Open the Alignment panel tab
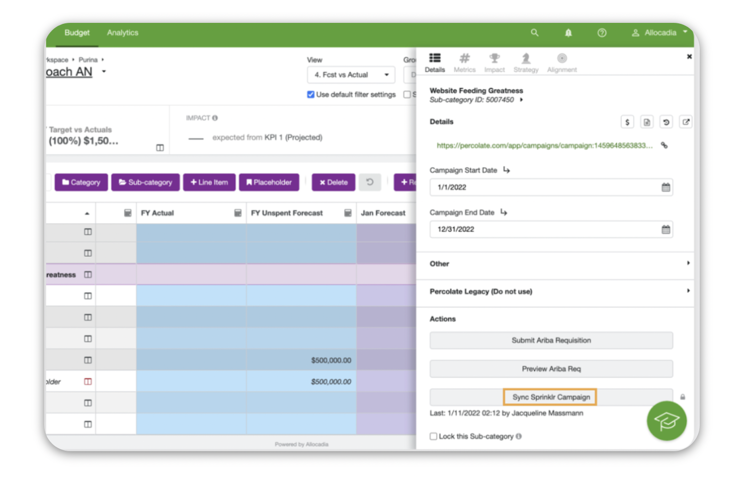This screenshot has width=742, height=478. point(562,63)
